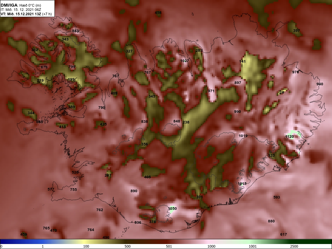Click the map value 676
The width and height of the screenshot is (332, 249).
coord(44,67)
